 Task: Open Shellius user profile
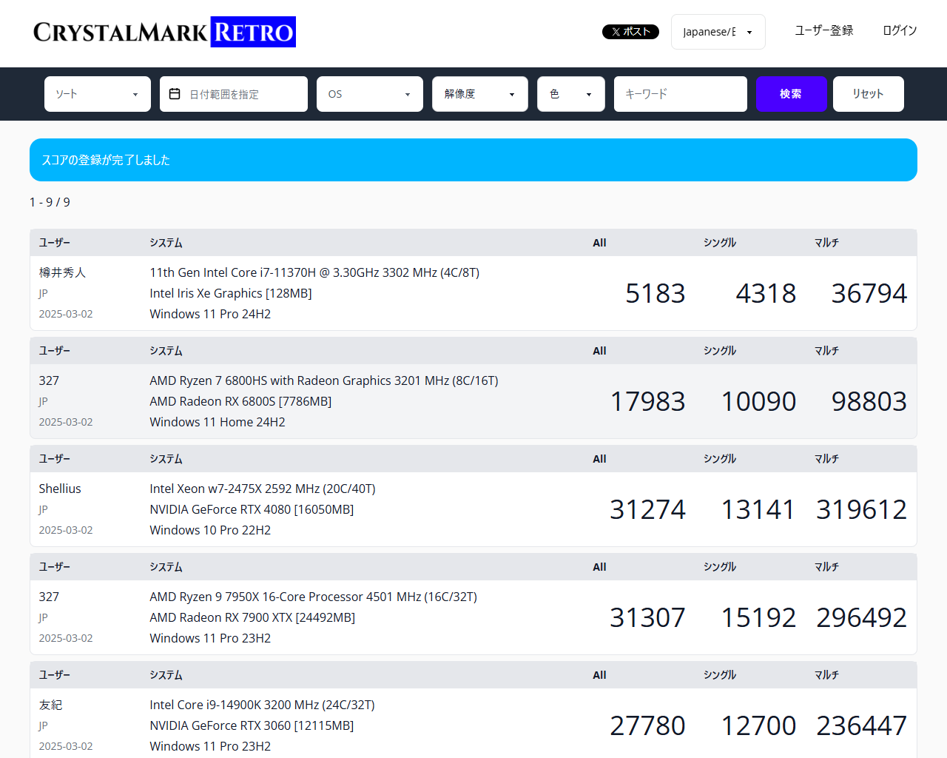(x=60, y=489)
